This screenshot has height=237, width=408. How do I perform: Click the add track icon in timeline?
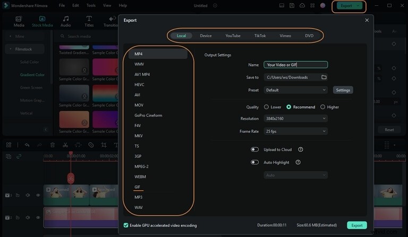(8, 156)
